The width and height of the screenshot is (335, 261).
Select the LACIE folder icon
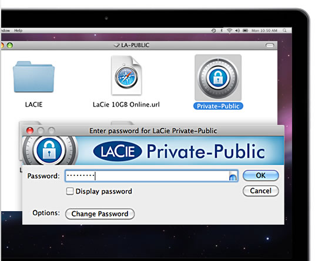33,77
